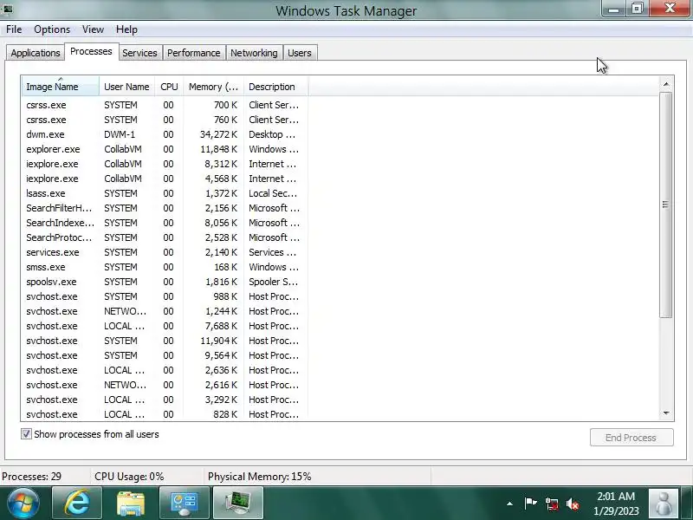Select the Task Manager taskbar icon
The height and width of the screenshot is (520, 693).
[237, 504]
